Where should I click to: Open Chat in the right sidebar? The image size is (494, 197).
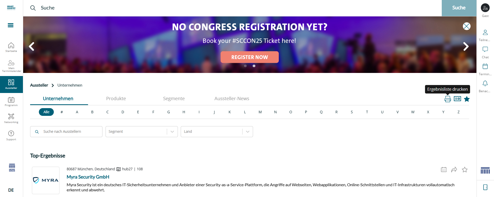(x=485, y=52)
